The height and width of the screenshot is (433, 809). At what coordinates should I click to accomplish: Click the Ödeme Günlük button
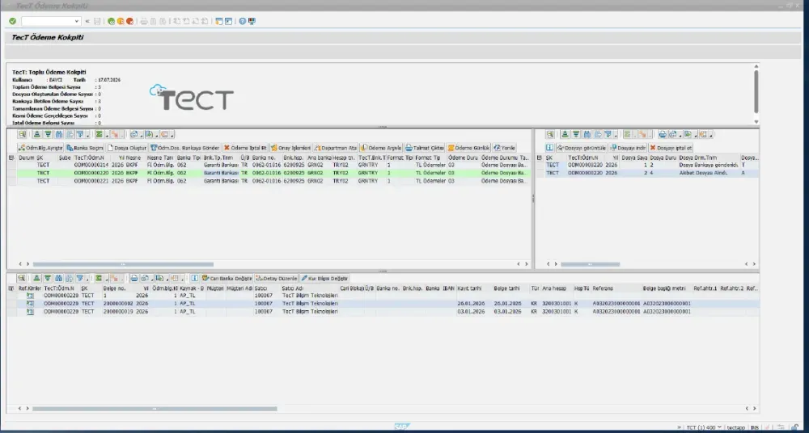tap(468, 147)
